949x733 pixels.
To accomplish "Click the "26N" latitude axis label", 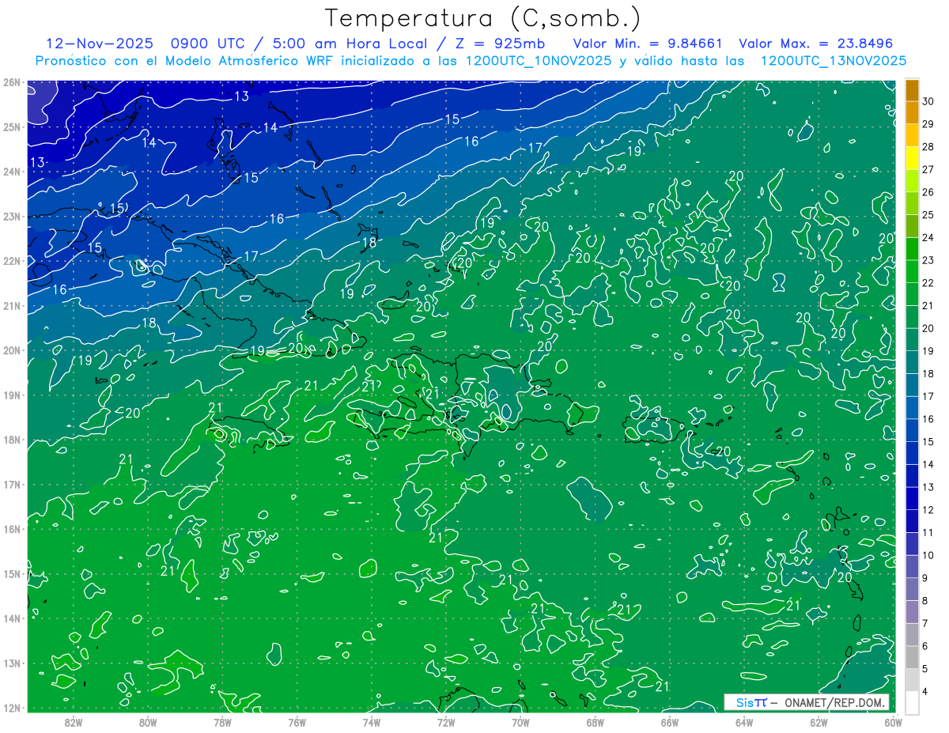I will tap(12, 81).
